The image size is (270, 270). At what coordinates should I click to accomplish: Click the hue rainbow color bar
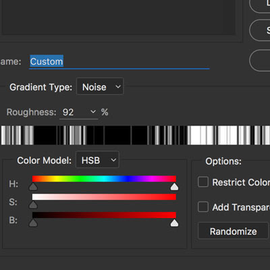pos(104,179)
